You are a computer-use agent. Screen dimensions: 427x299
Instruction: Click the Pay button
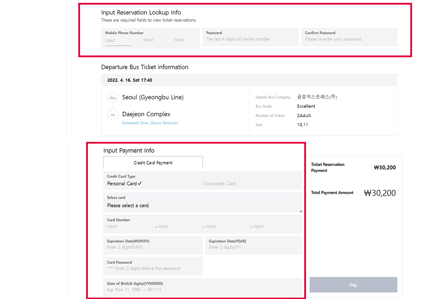tap(353, 285)
